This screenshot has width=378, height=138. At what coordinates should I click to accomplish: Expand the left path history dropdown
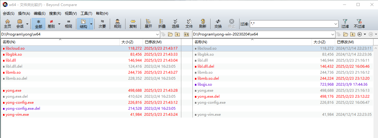coord(157,34)
